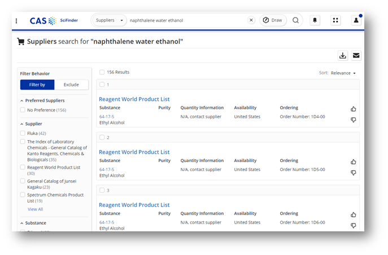Open the user account icon
388x255 pixels.
[356, 20]
